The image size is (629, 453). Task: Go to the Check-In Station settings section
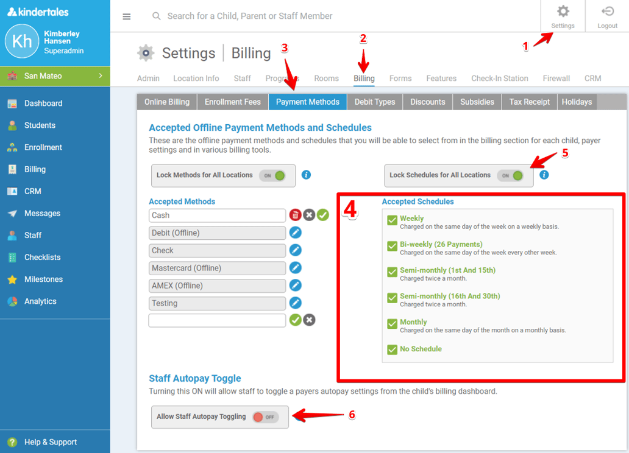click(499, 78)
